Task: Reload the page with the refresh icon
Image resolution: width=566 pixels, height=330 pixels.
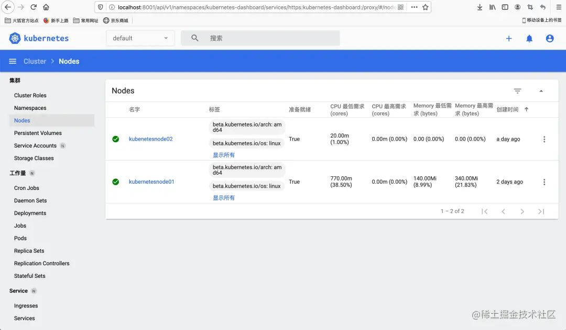Action: coord(34,7)
